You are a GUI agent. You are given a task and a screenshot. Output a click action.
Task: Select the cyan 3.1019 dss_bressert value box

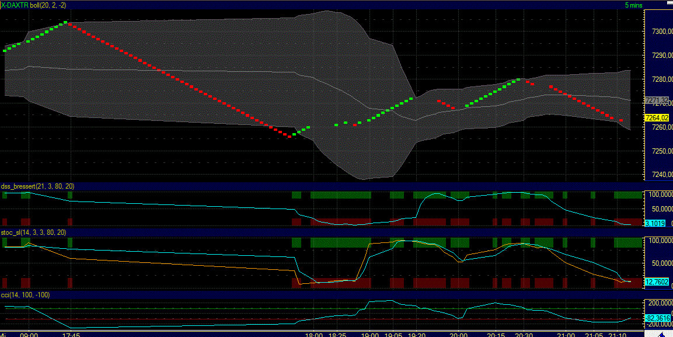(x=655, y=223)
